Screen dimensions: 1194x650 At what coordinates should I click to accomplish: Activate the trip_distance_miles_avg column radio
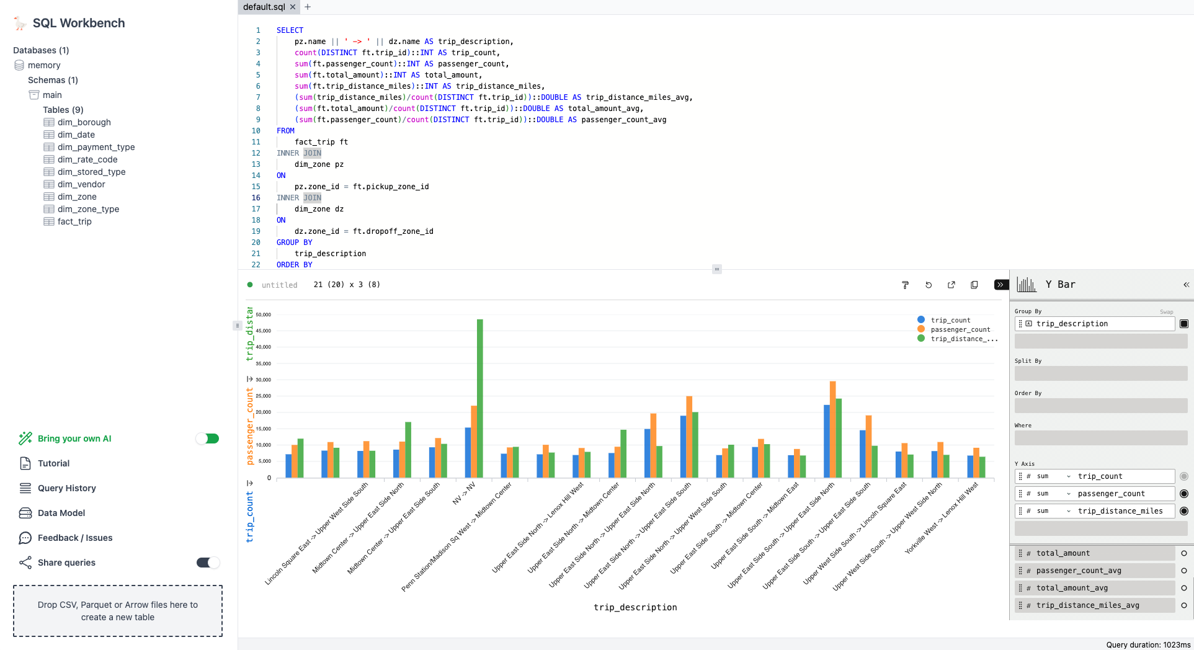coord(1184,605)
